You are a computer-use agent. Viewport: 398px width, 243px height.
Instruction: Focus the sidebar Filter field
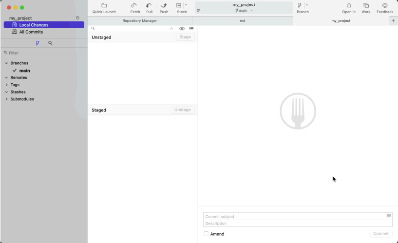40,53
